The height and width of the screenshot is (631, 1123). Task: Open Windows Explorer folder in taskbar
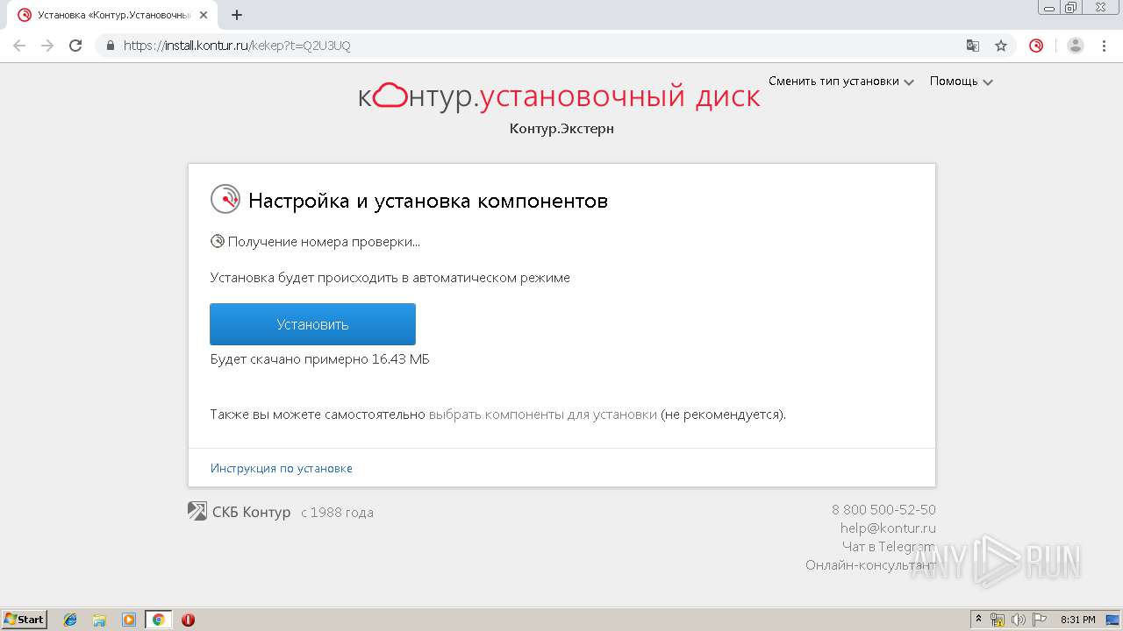click(x=99, y=620)
